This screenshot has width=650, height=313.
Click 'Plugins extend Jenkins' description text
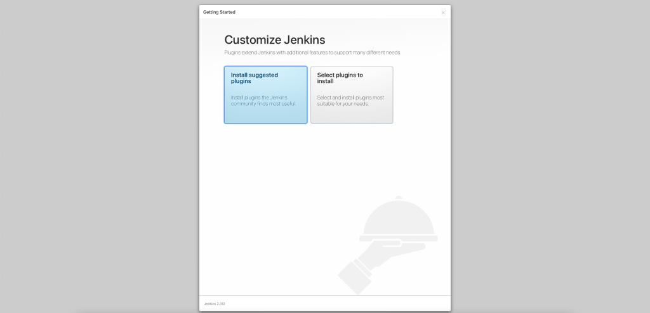point(312,53)
